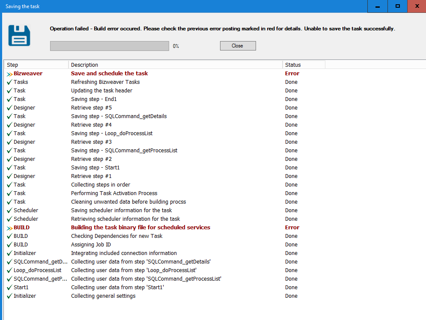Select 'Cleaning unwanted data before building procss'

(128, 201)
